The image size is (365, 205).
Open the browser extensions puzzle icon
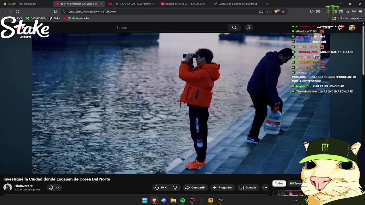pos(312,12)
